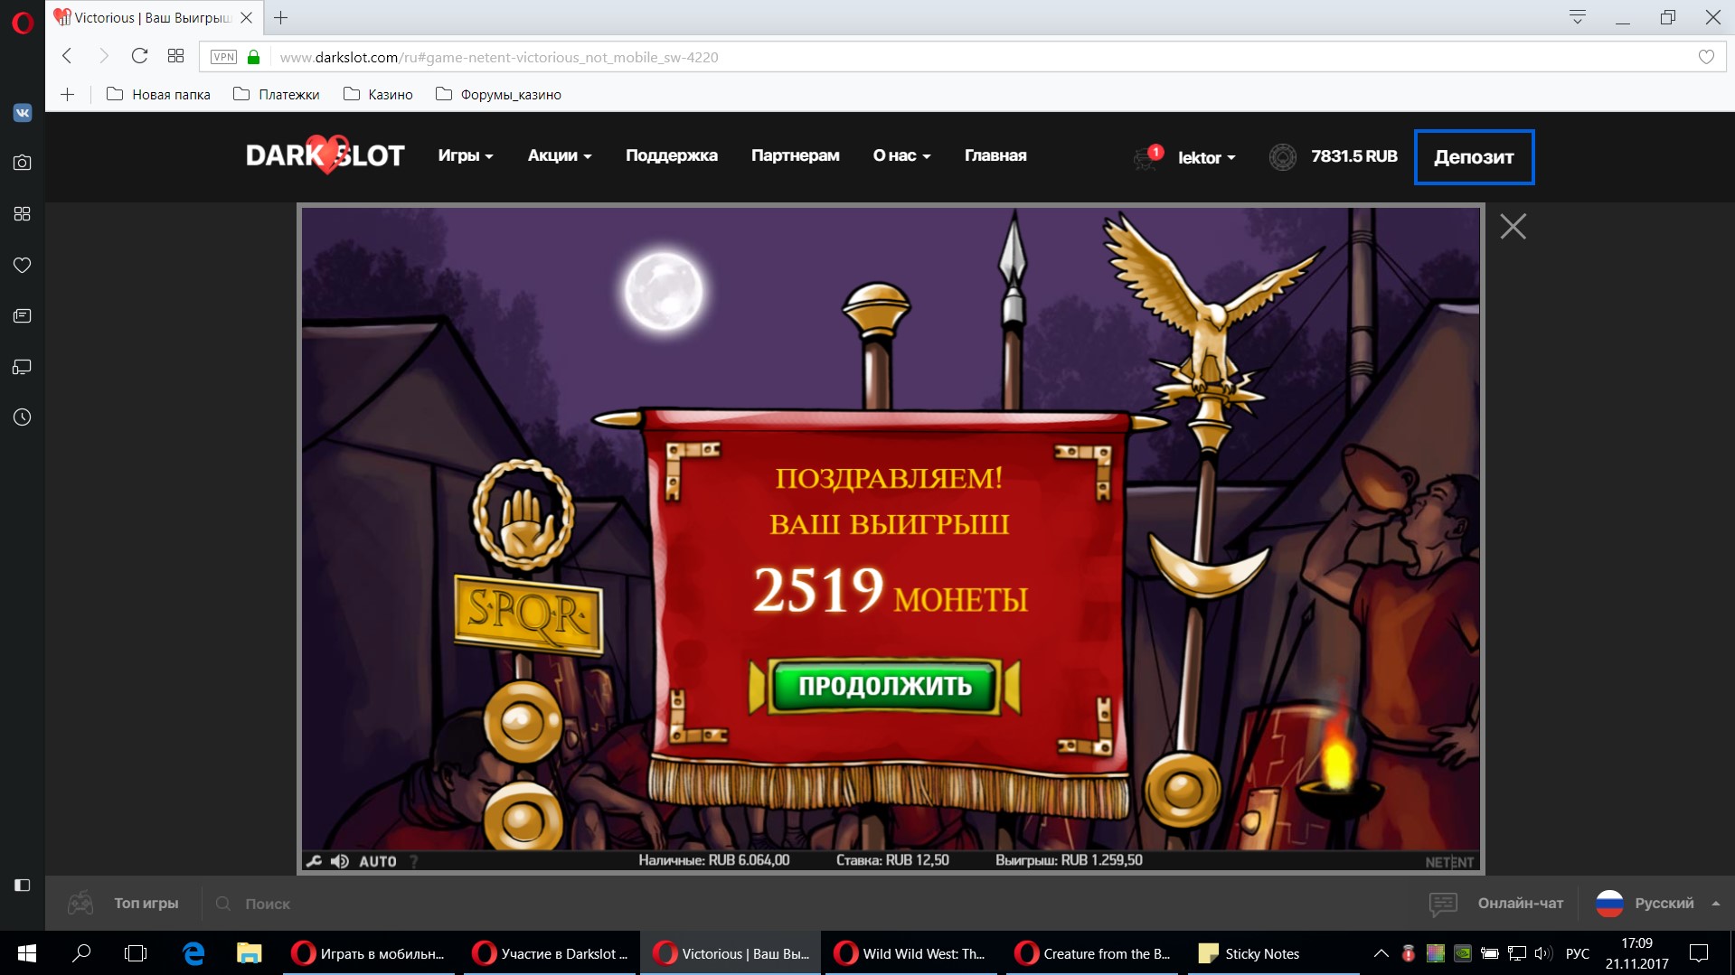Open synced tabs sidebar icon

tap(23, 367)
